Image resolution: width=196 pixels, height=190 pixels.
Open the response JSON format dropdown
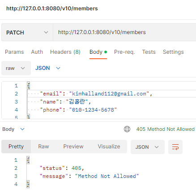click(x=148, y=147)
